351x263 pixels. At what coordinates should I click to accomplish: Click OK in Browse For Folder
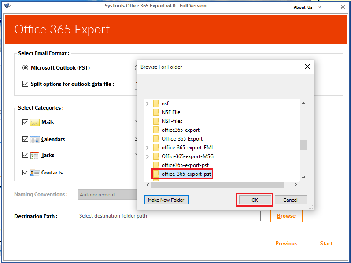(x=255, y=200)
